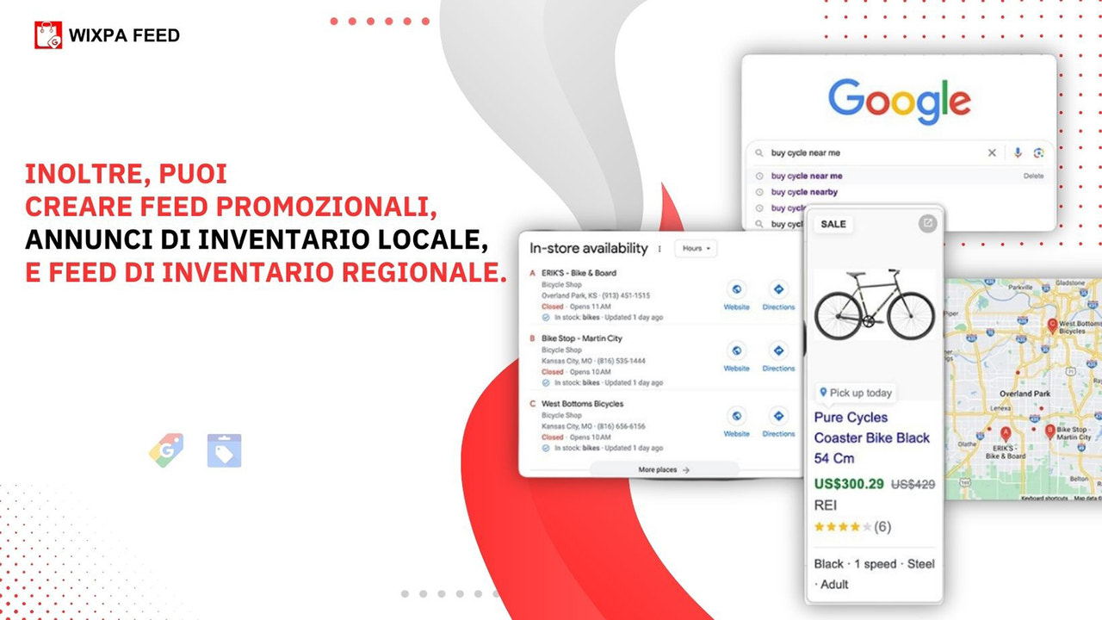Select the "buy cycle nearby" suggestion
Image resolution: width=1102 pixels, height=620 pixels.
(x=804, y=192)
